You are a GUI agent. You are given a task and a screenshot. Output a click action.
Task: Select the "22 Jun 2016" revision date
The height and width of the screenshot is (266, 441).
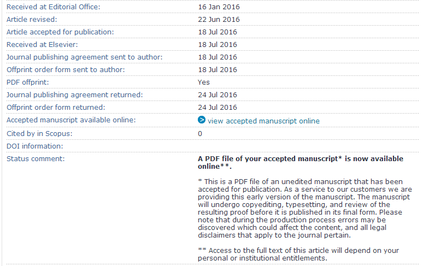[x=219, y=20]
